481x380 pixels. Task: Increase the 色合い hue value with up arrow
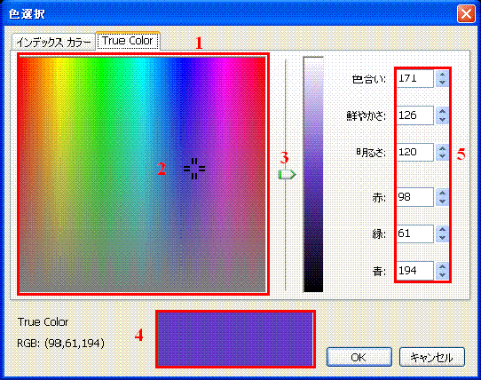[x=442, y=75]
